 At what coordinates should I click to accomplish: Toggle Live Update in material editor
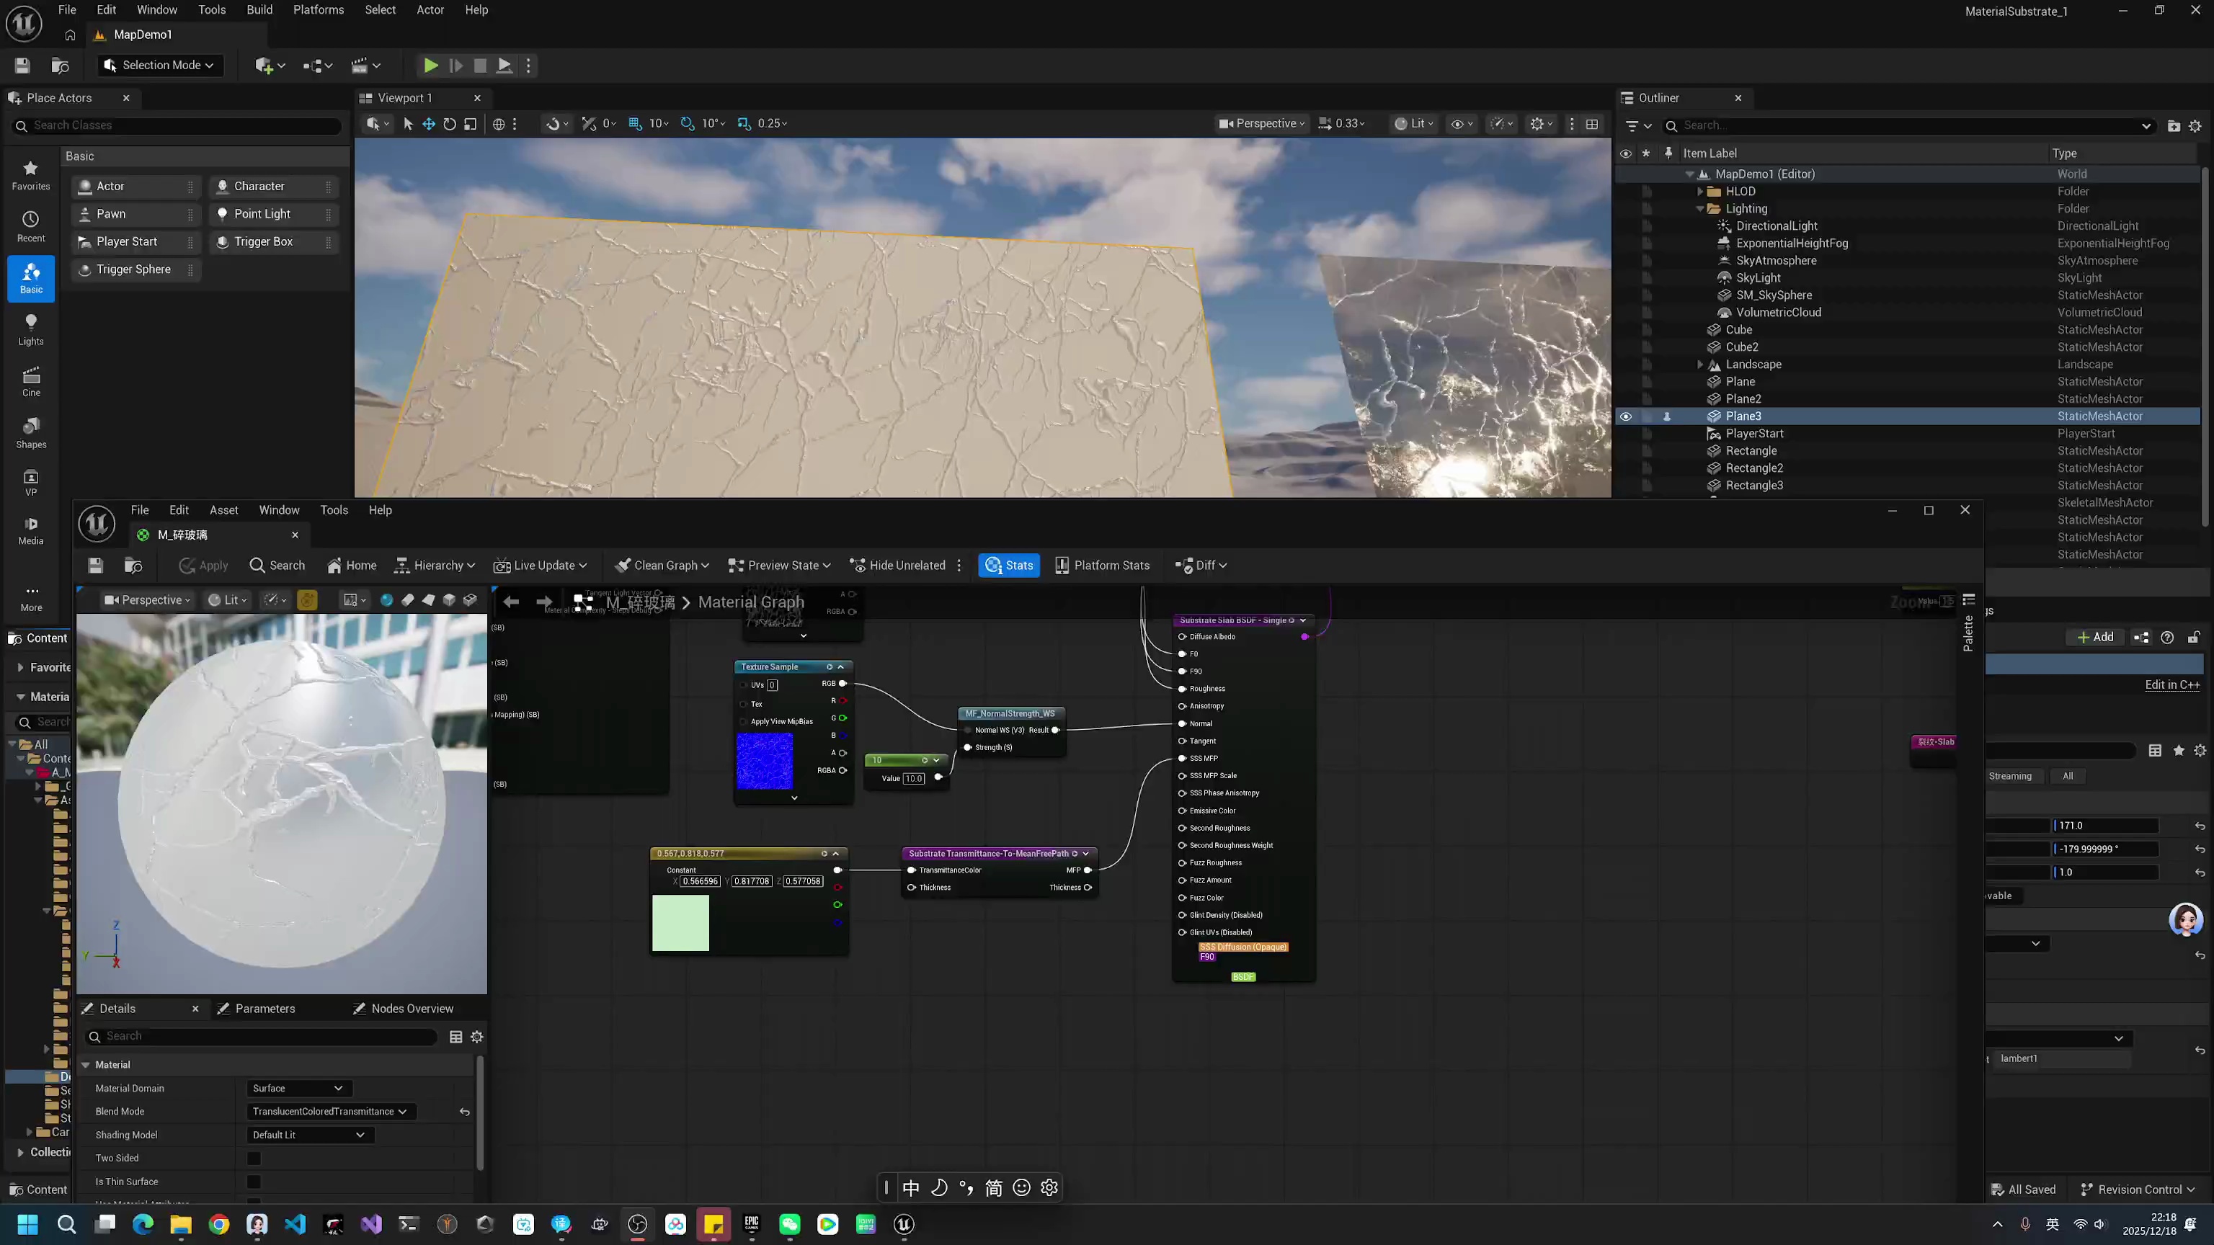(x=540, y=566)
